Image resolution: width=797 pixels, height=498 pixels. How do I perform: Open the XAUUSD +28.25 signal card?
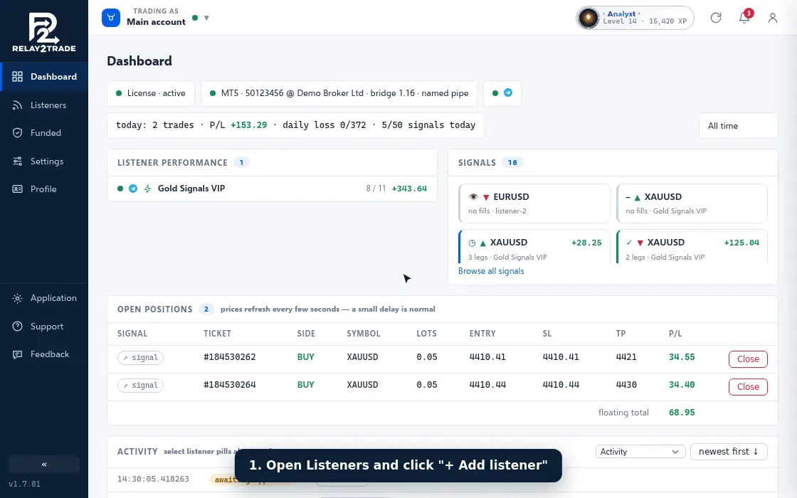(x=534, y=247)
